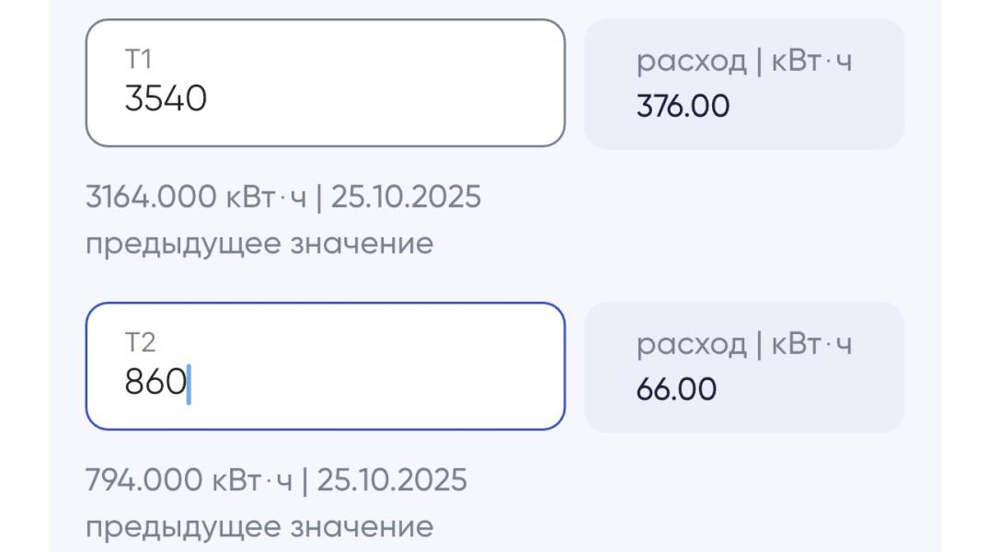Click the кВт·ч unit above 376.00

[x=811, y=63]
